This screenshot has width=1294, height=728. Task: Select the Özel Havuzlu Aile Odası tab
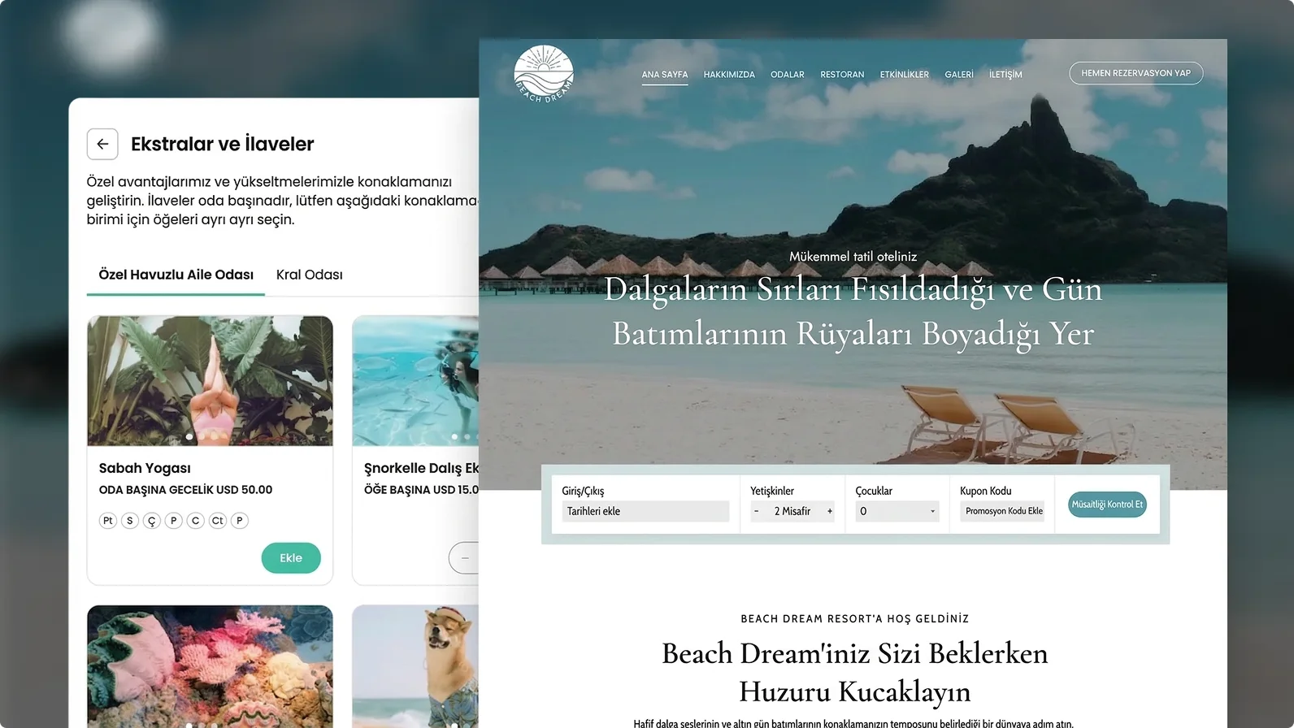coord(176,275)
